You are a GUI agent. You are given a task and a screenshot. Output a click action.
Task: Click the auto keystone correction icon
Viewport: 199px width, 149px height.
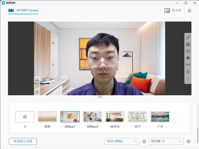[x=37, y=80]
